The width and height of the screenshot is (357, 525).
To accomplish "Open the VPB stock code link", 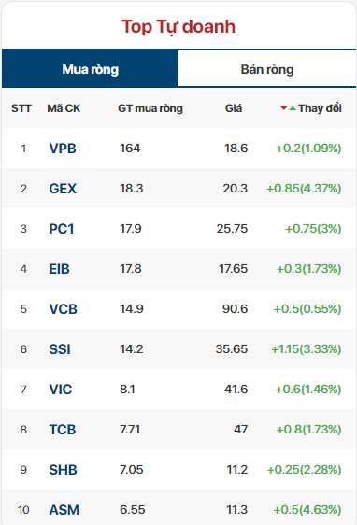I will (63, 149).
